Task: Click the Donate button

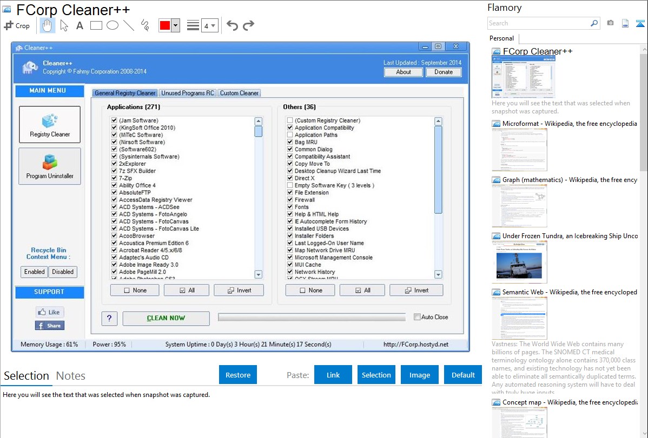Action: tap(444, 72)
